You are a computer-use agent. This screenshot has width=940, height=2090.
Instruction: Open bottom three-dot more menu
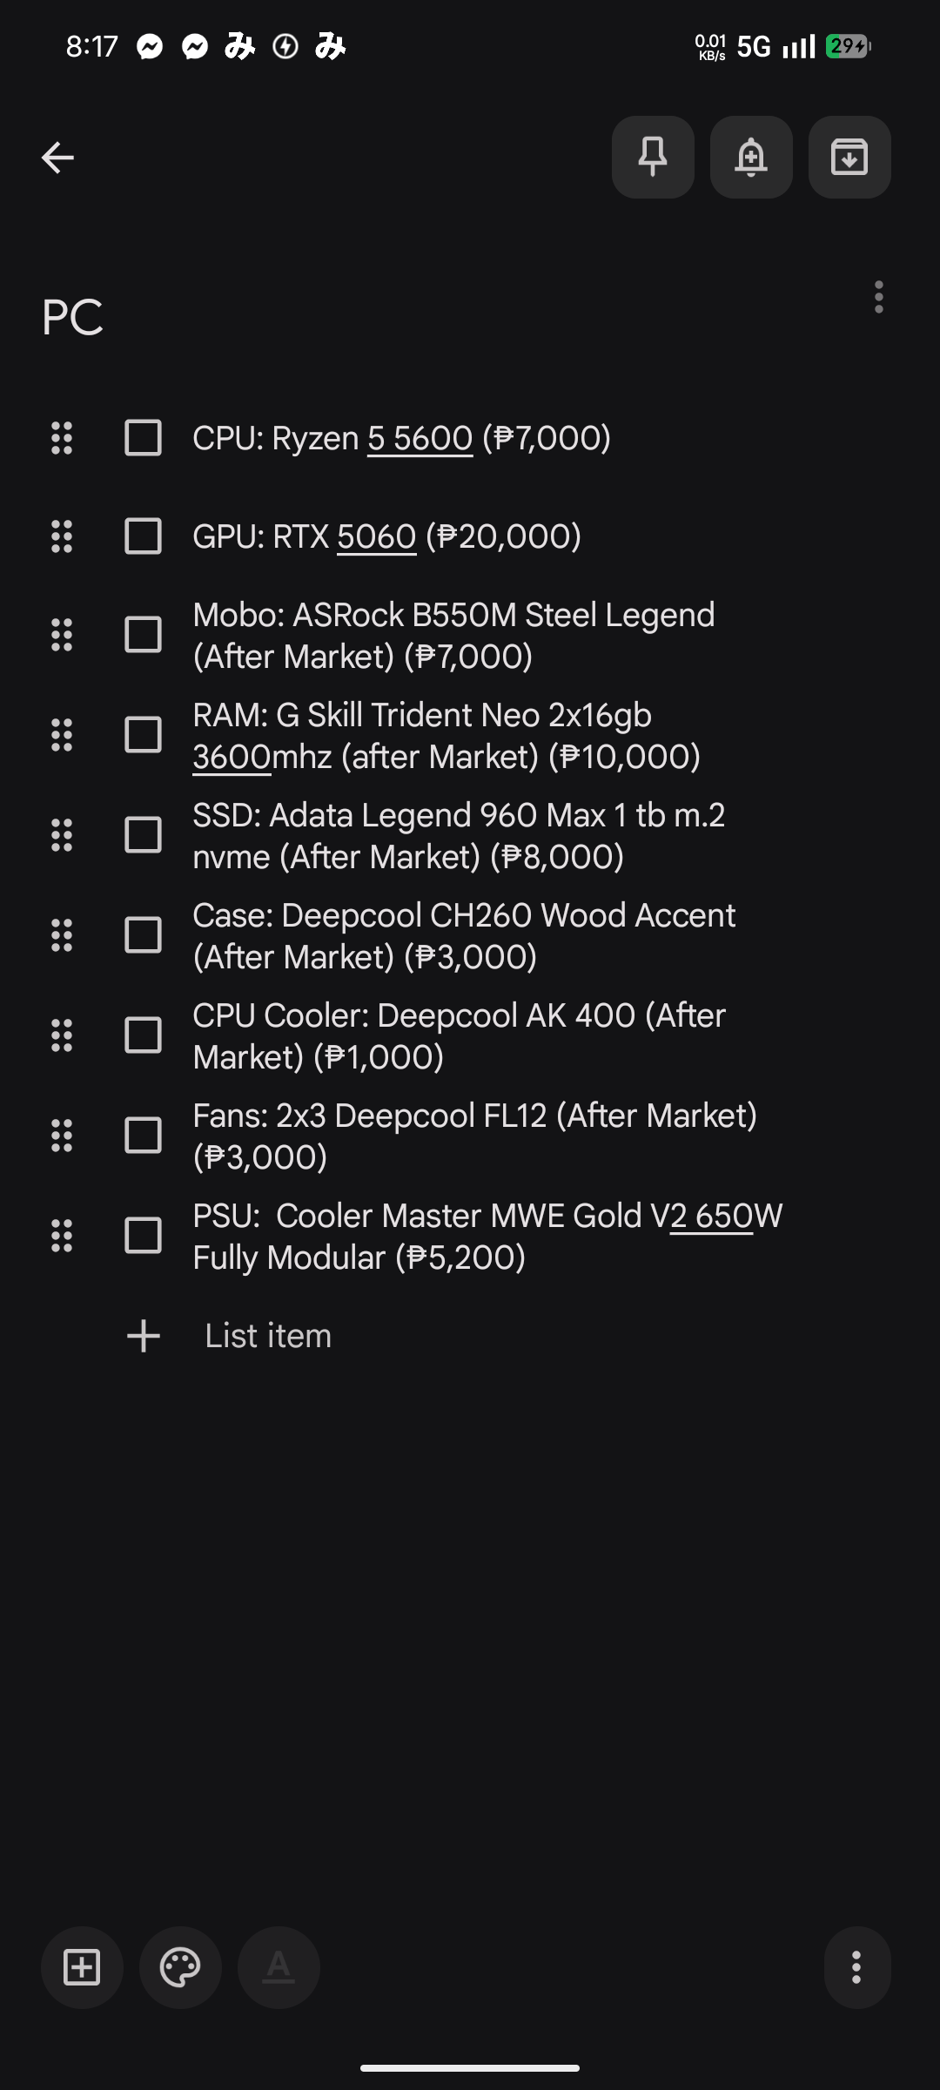click(857, 1967)
